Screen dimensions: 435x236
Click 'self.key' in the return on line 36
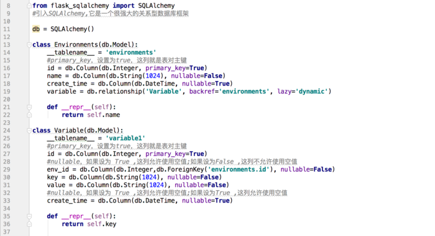[x=101, y=224]
